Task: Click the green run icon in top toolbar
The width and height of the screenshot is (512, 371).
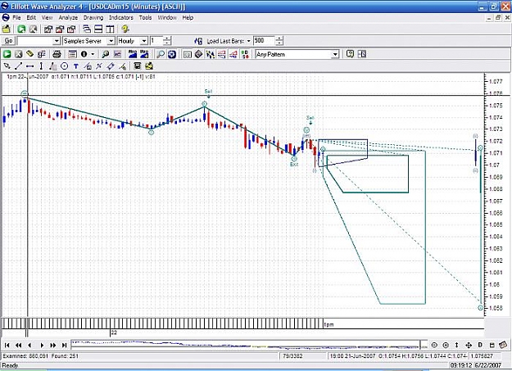Action: click(x=21, y=29)
